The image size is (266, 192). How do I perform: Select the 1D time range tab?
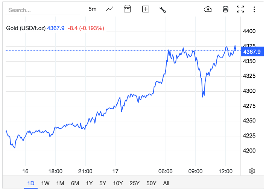(31, 183)
